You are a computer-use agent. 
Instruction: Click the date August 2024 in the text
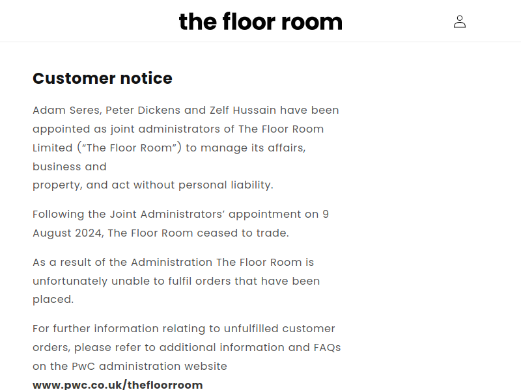pos(68,233)
